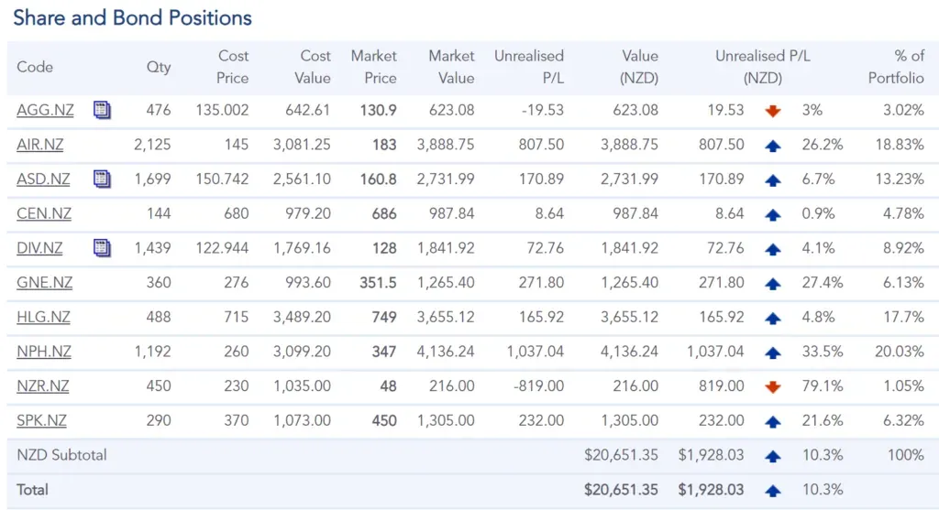
Task: Open the AGG.NZ code link
Action: tap(45, 110)
